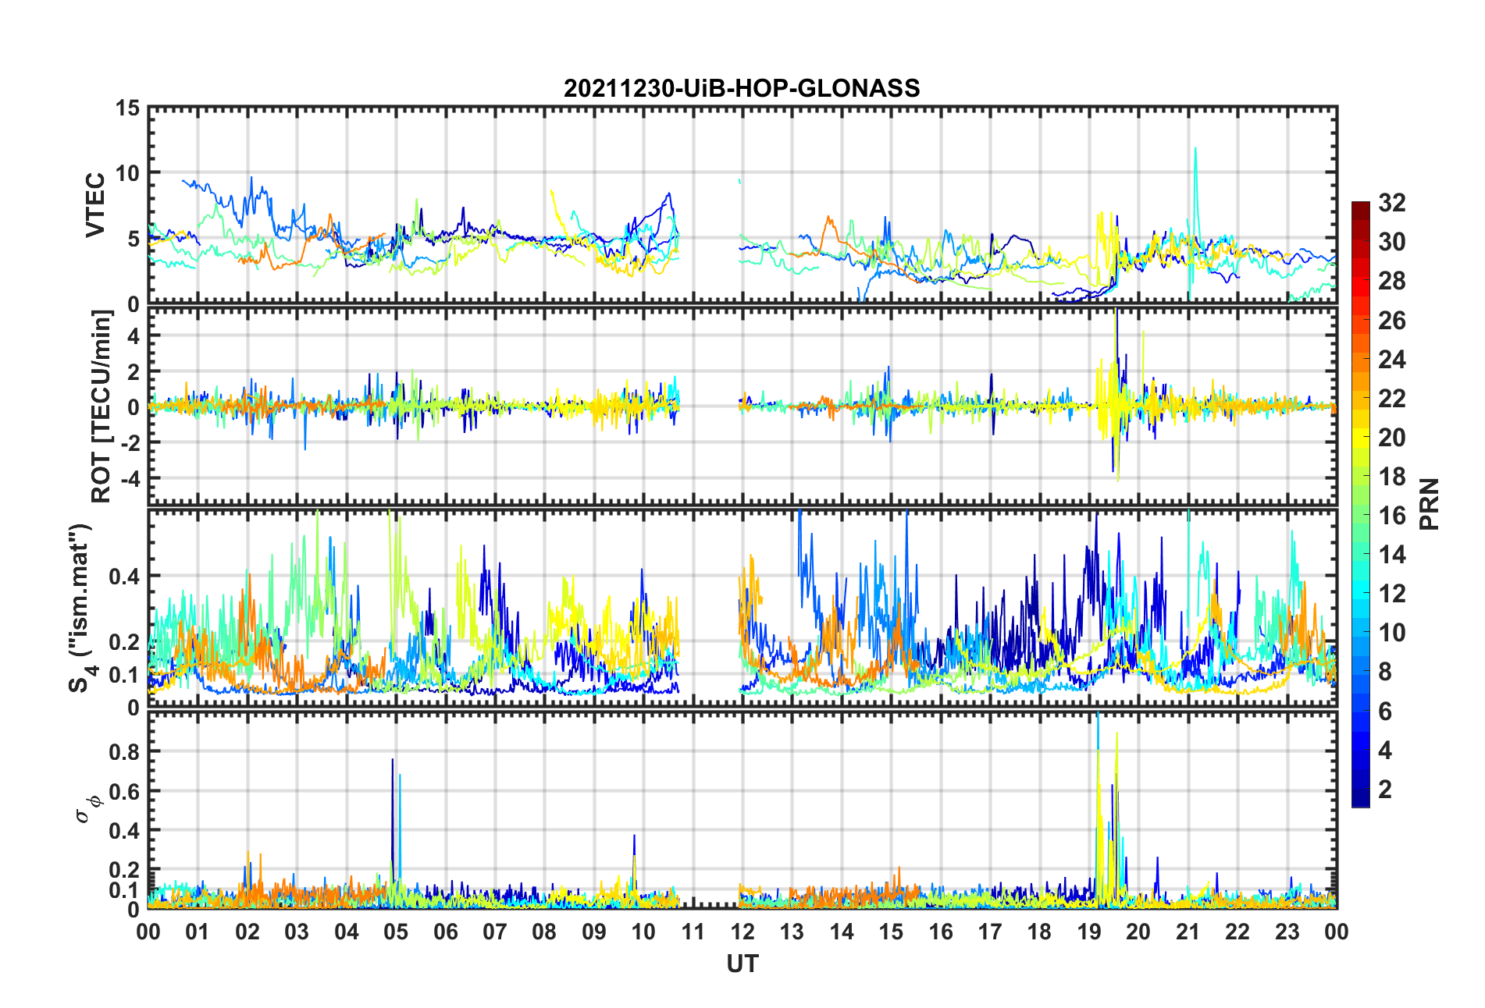Click colorbar tick label 30

coord(1391,242)
